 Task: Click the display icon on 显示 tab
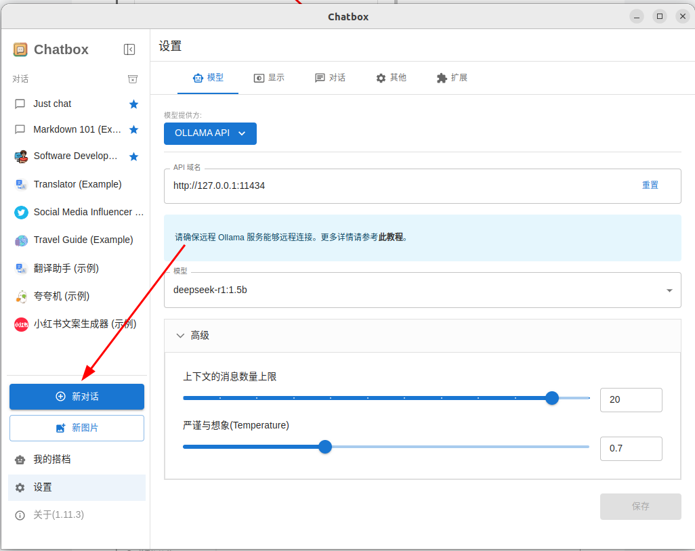point(259,79)
